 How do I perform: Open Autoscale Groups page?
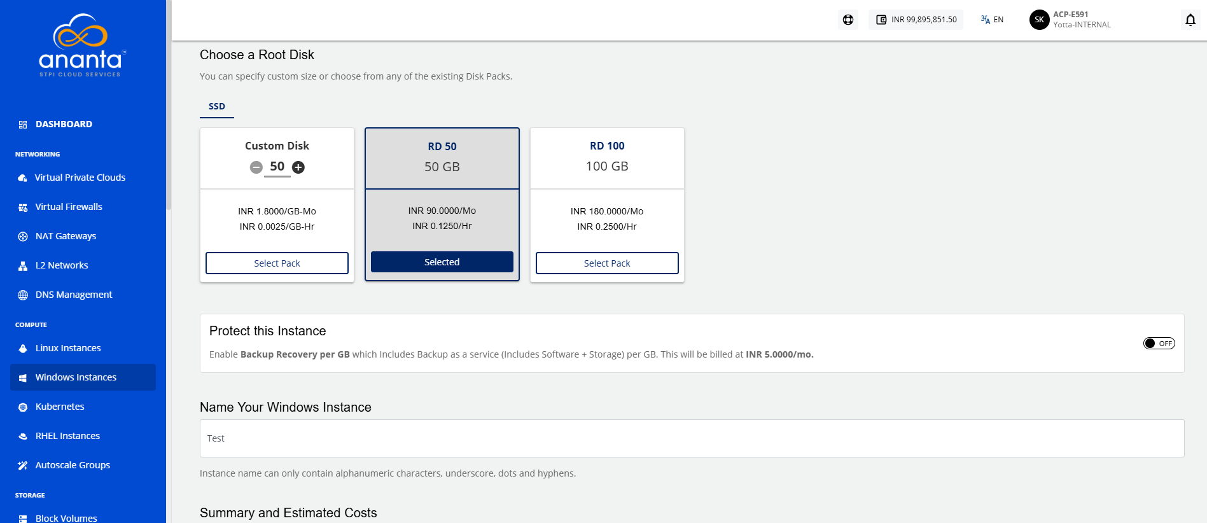[x=73, y=465]
